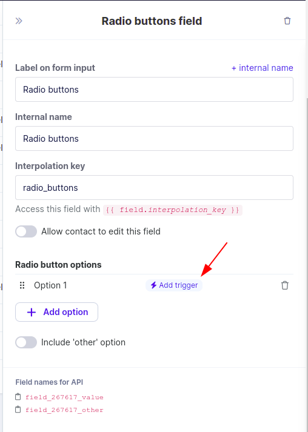308x432 pixels.
Task: Collapse panel with double-chevron icon
Action: coord(19,21)
